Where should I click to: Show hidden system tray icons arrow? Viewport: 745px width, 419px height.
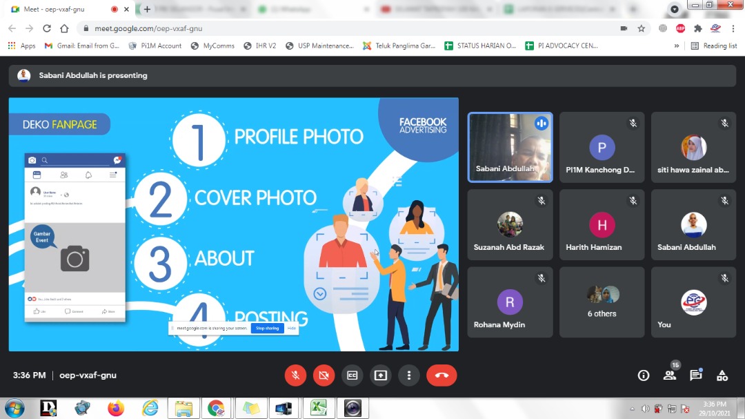click(x=632, y=409)
